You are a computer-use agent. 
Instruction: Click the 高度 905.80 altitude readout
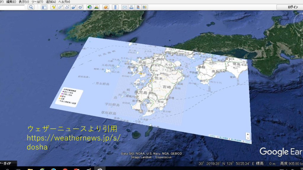[291, 164]
